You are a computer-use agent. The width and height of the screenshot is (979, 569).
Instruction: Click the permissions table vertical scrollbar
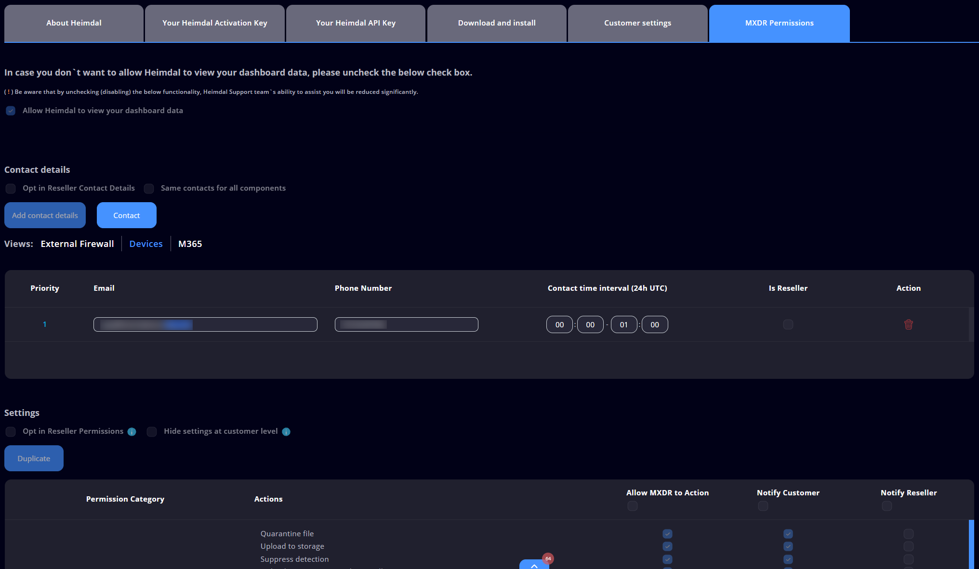coord(971,544)
